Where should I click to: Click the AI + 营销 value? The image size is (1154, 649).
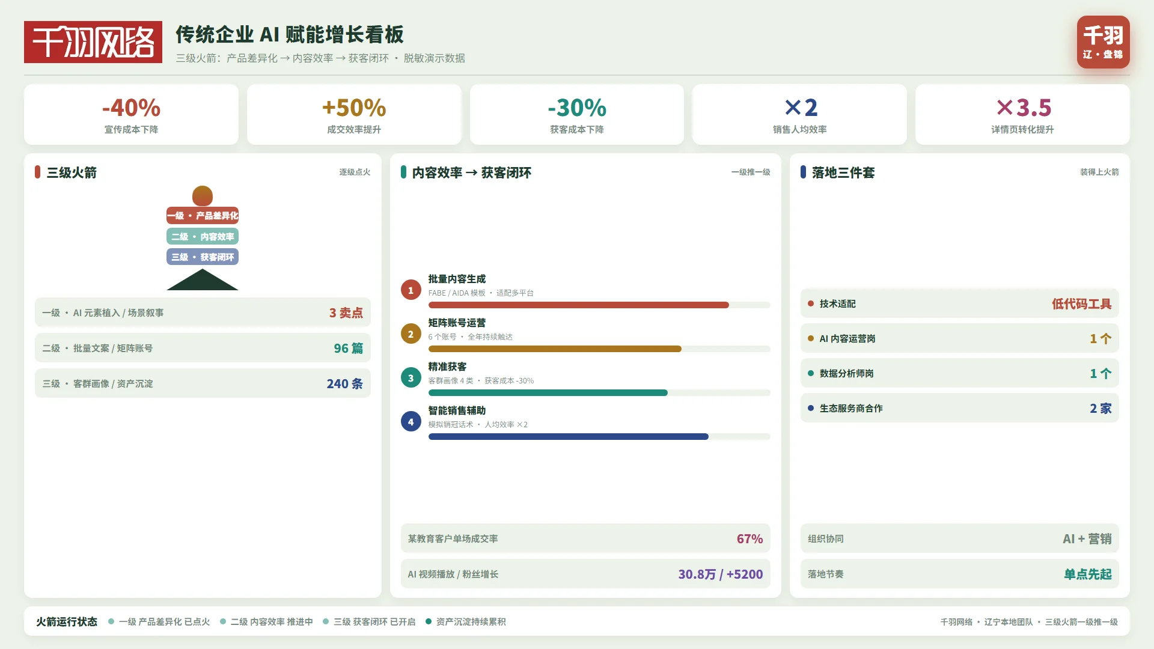pos(1087,538)
